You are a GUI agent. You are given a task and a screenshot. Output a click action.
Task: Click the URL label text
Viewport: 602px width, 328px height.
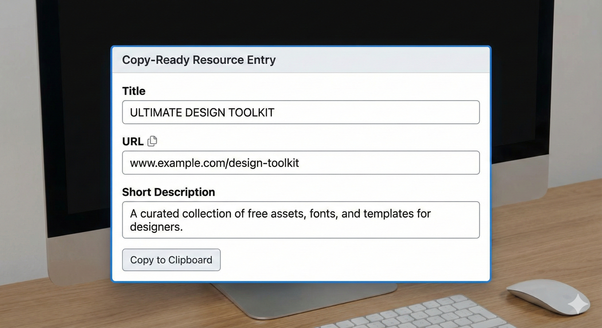(132, 142)
